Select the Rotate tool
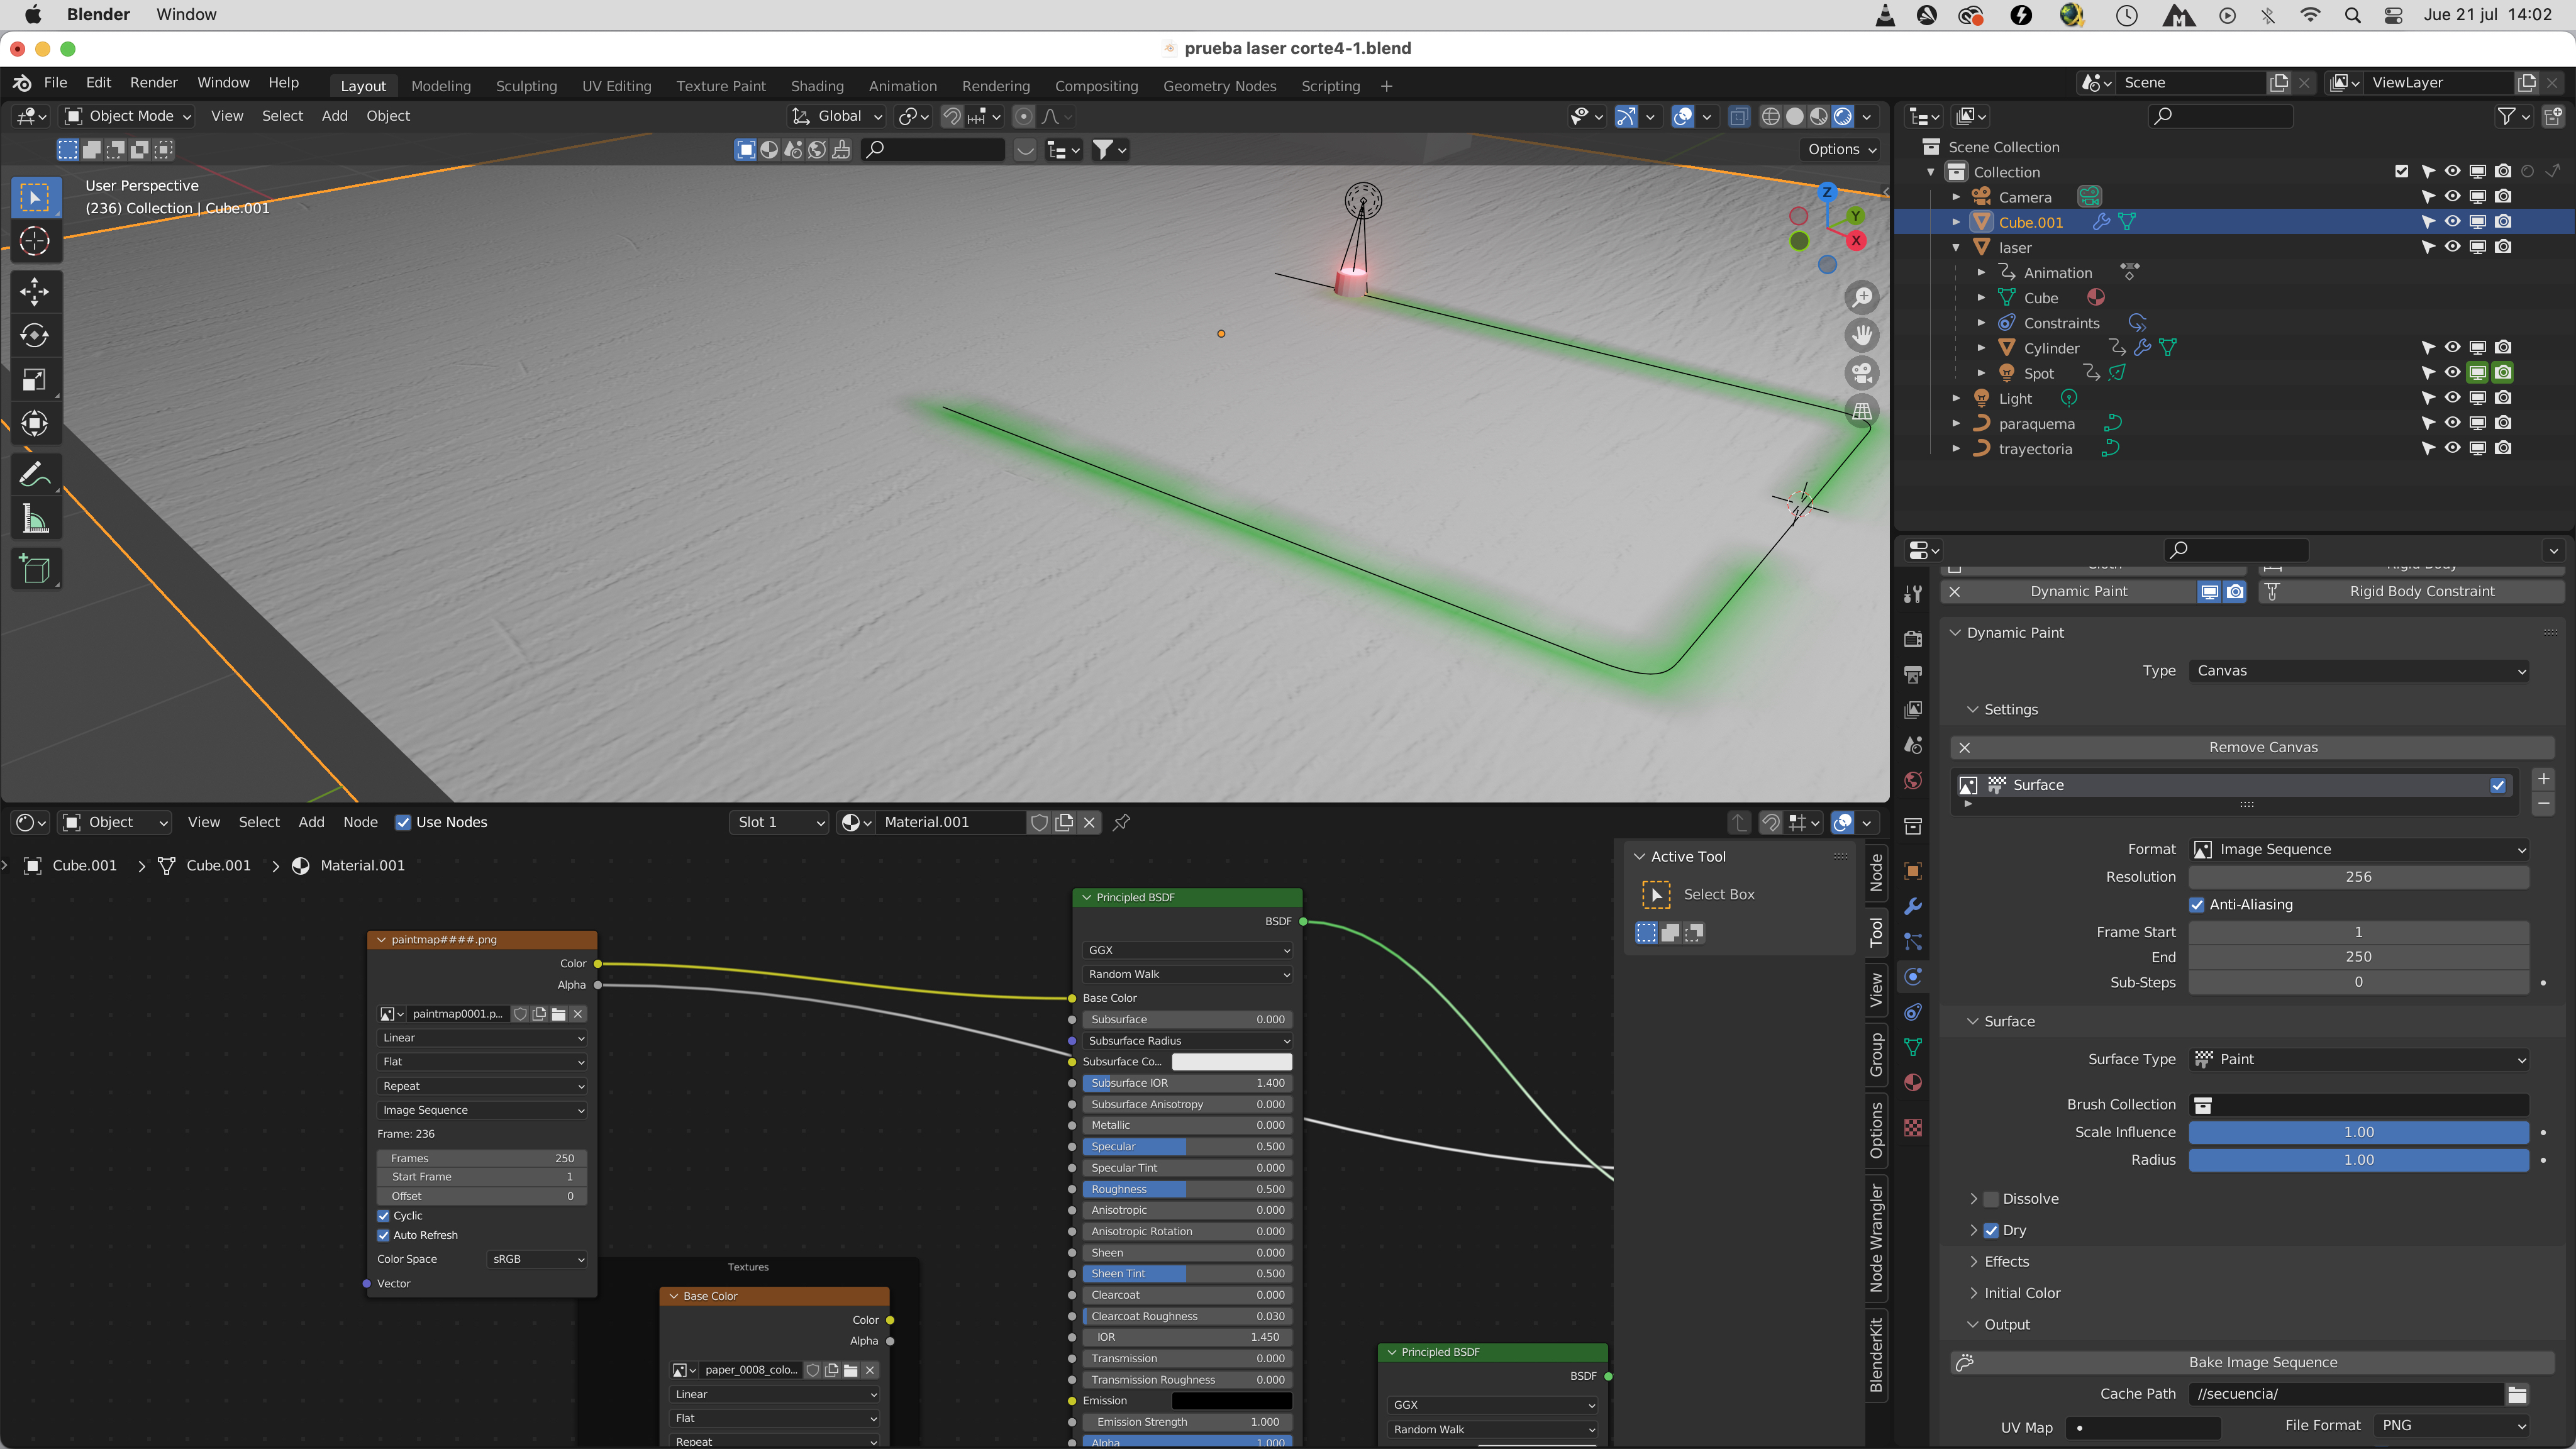Screen dimensions: 2576x1449 pyautogui.click(x=35, y=336)
